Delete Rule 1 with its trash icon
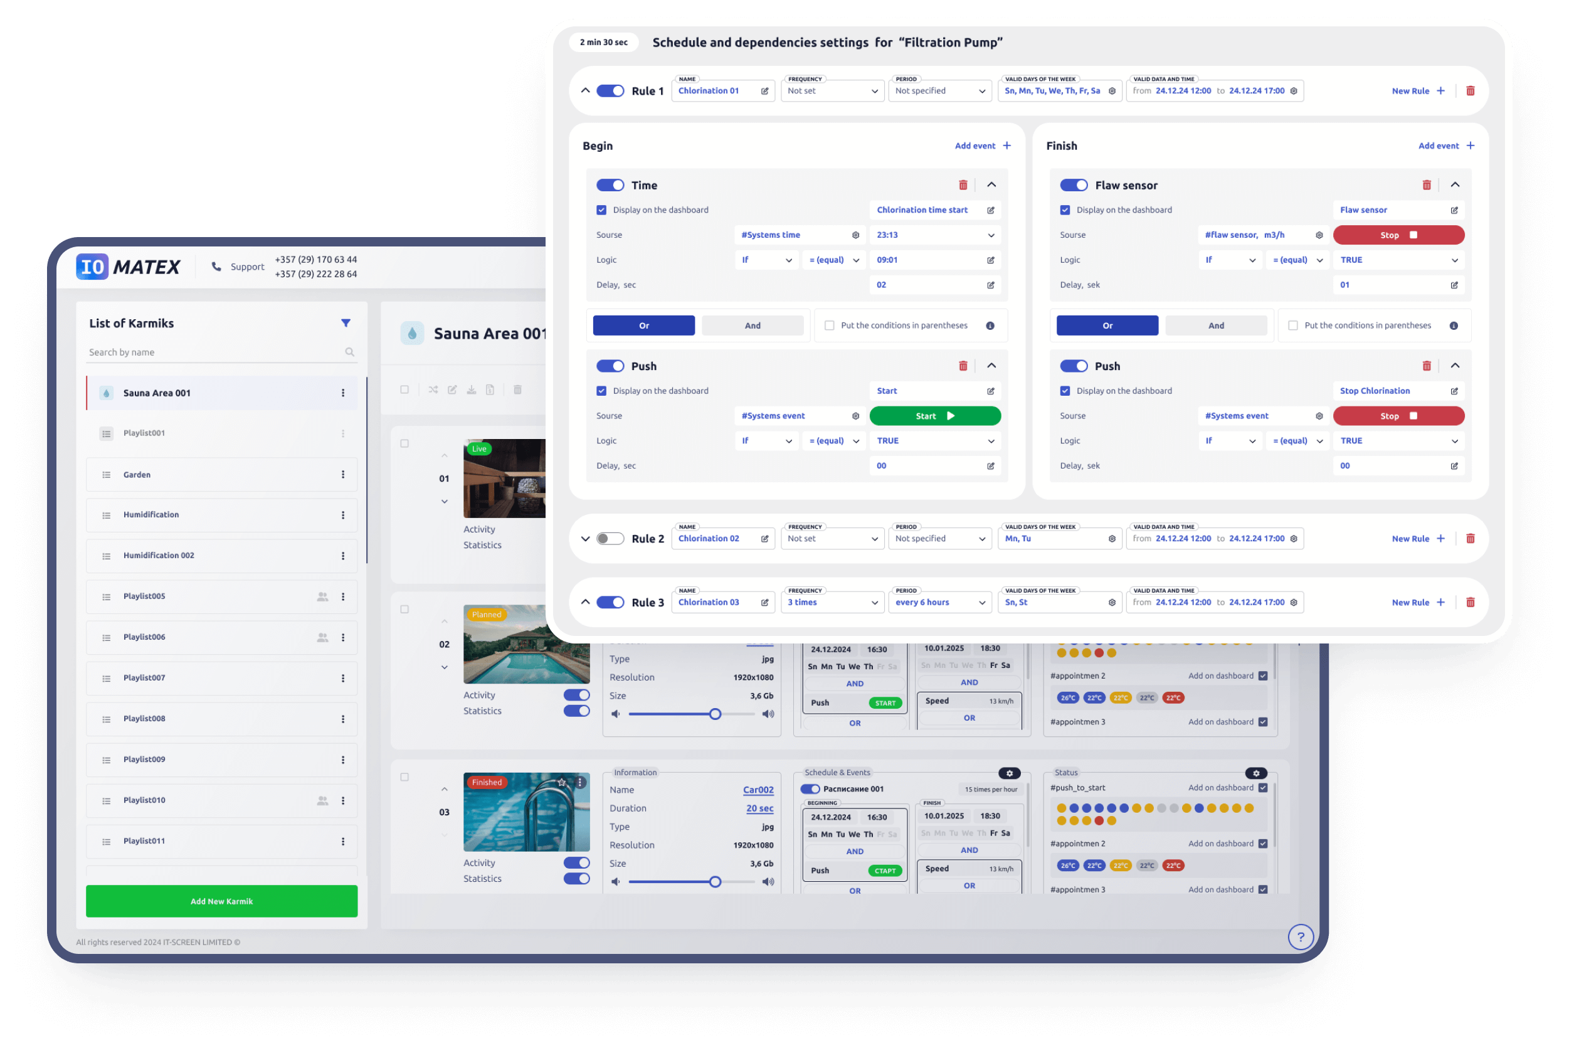The image size is (1569, 1048). [1470, 91]
